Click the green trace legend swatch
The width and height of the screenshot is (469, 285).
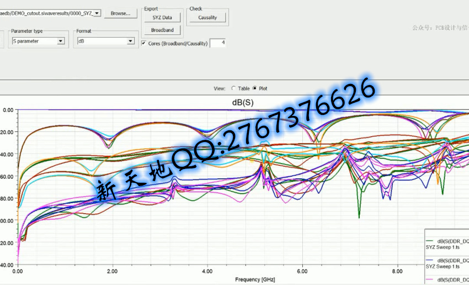430,241
